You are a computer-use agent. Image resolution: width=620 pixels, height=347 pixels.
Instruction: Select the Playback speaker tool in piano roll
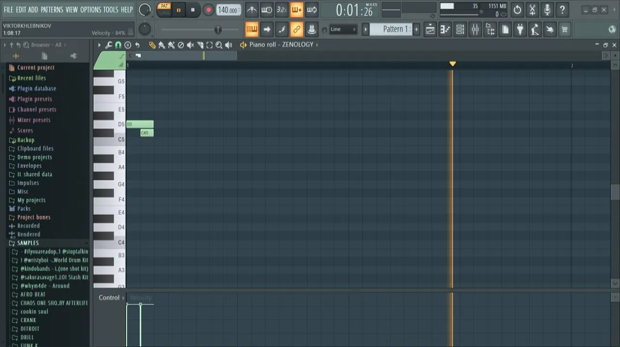click(229, 45)
